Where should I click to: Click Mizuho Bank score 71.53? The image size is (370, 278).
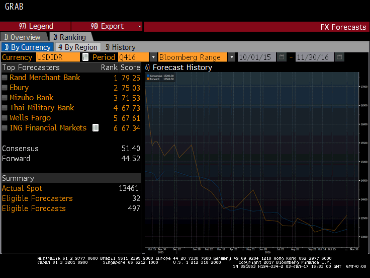[131, 98]
